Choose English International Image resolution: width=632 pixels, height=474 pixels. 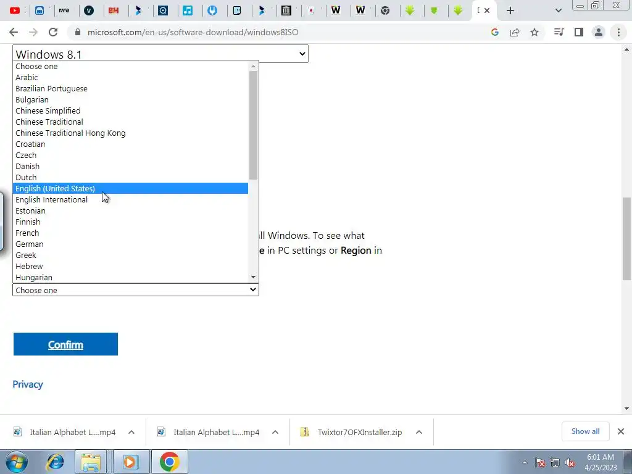click(130, 199)
